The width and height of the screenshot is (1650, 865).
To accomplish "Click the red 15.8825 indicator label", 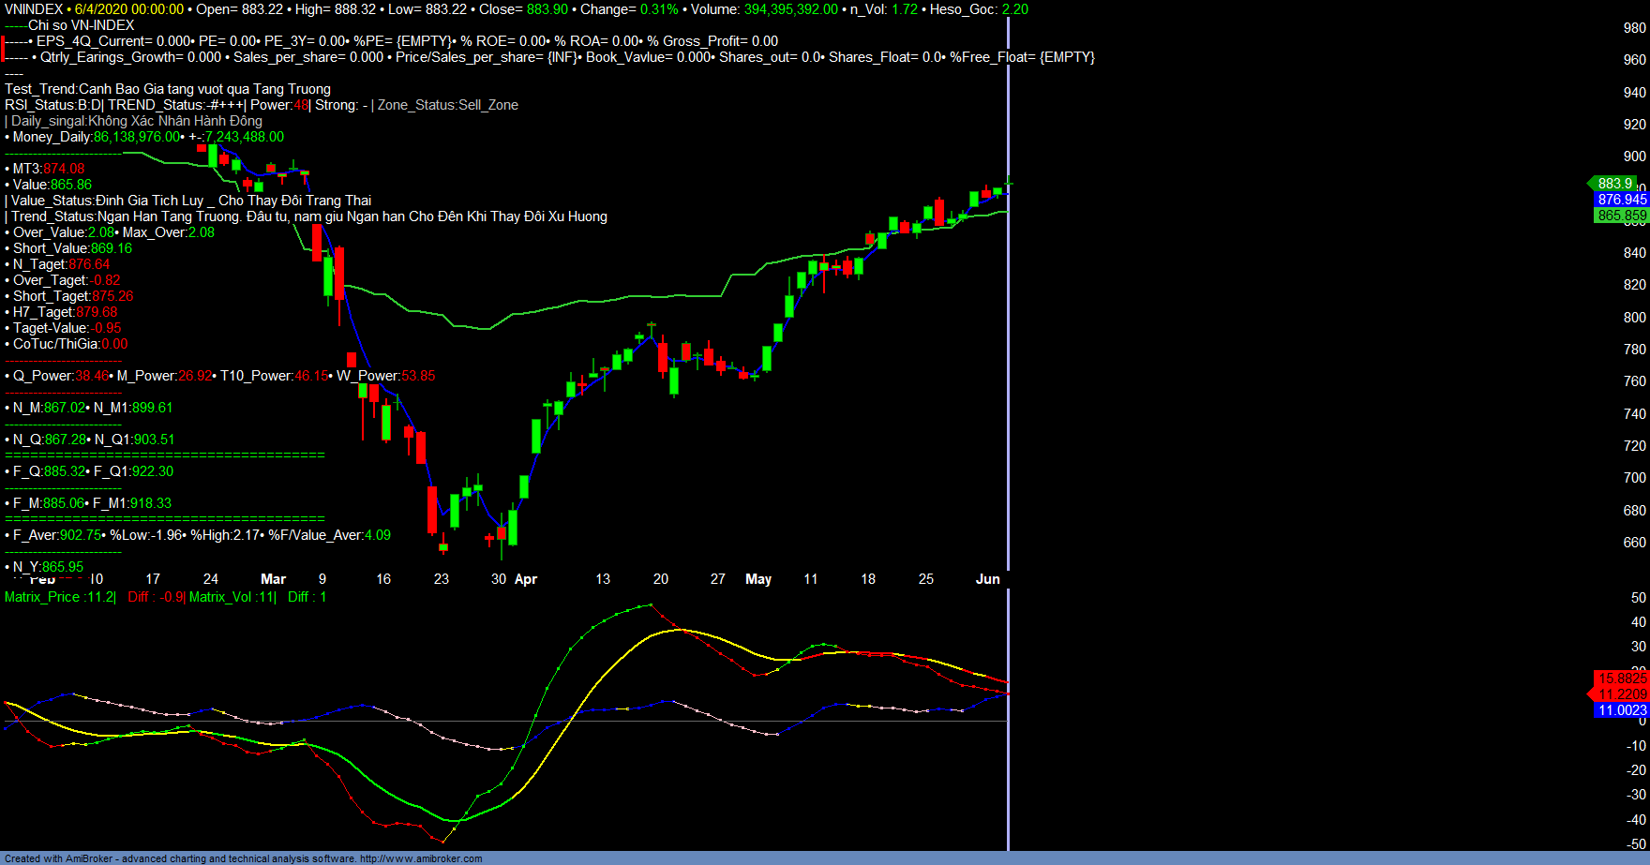I will click(x=1622, y=678).
